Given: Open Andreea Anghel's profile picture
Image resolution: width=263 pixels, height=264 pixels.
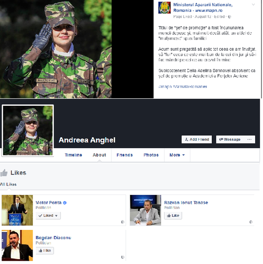Looking at the screenshot, I should pos(28,131).
